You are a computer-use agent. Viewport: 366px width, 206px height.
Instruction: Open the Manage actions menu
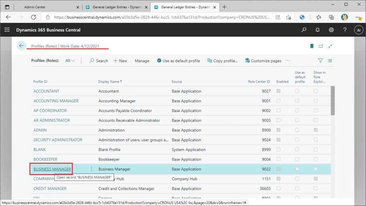pyautogui.click(x=142, y=61)
